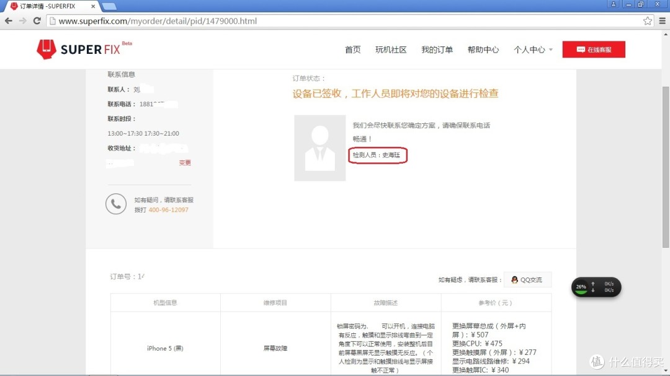Click the 维修项目 table header

[x=275, y=302]
